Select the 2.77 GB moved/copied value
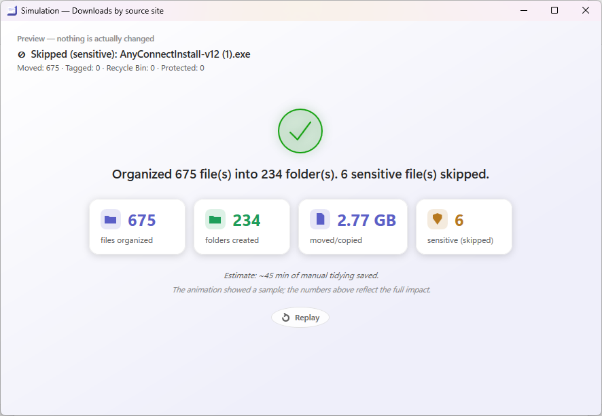Image resolution: width=602 pixels, height=416 pixels. pyautogui.click(x=367, y=221)
